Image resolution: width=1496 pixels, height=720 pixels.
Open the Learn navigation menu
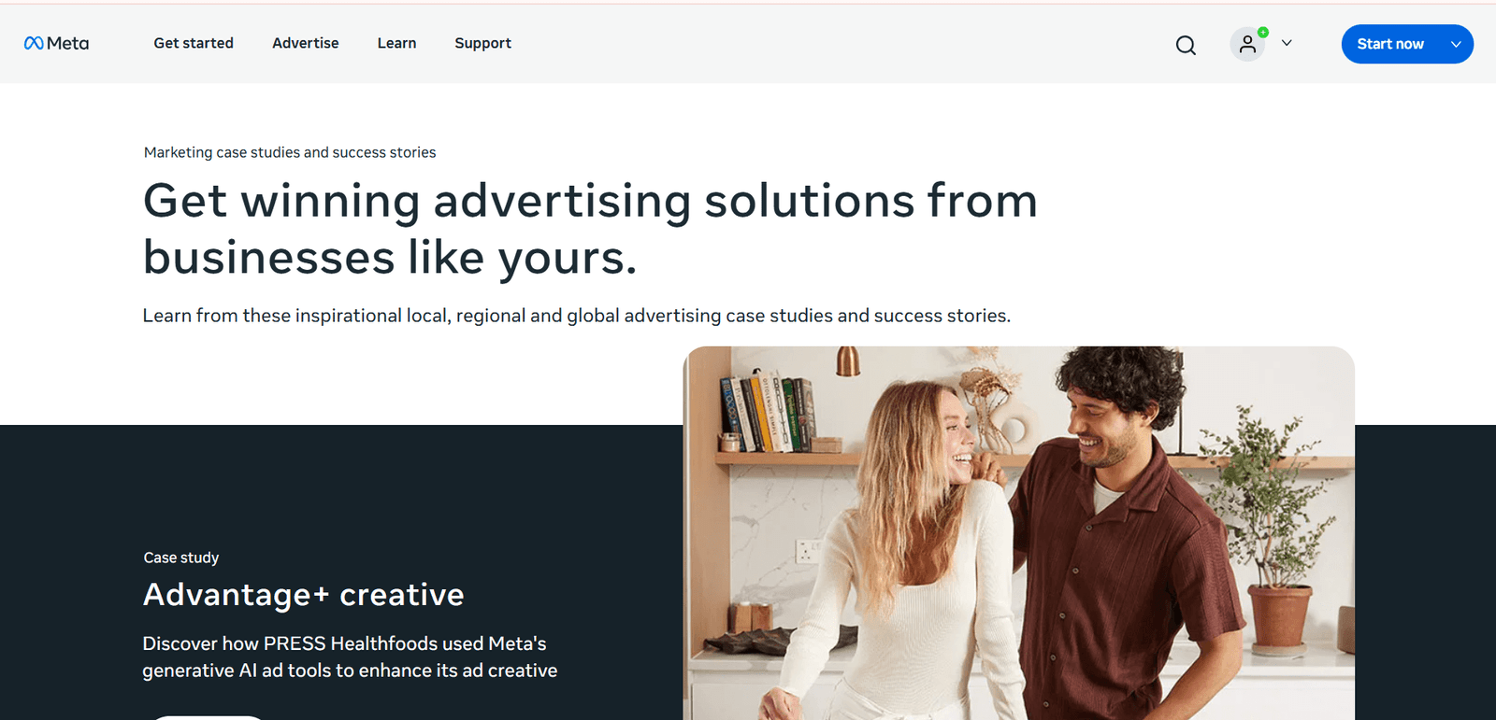(396, 43)
